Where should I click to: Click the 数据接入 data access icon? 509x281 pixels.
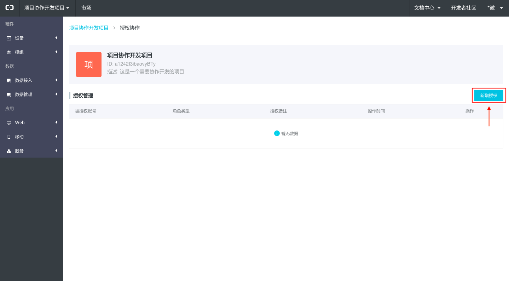point(9,80)
